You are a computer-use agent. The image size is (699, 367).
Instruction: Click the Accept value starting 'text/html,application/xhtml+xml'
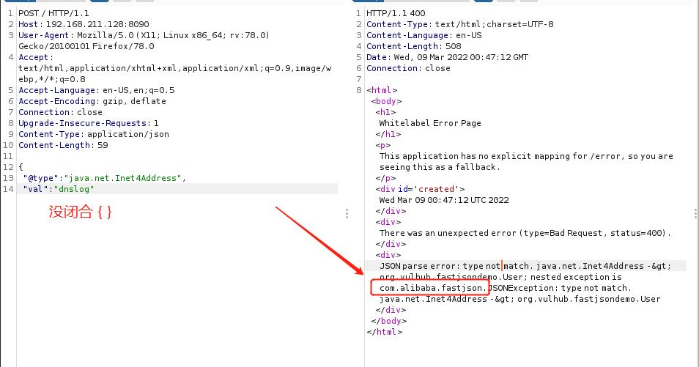click(174, 68)
